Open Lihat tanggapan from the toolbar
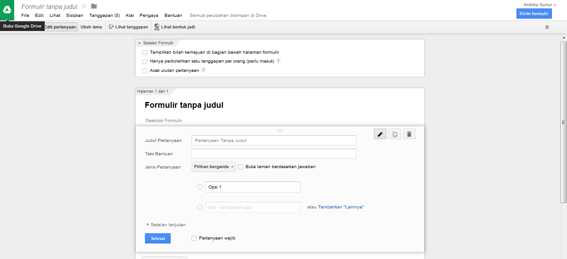The image size is (567, 259). [129, 27]
